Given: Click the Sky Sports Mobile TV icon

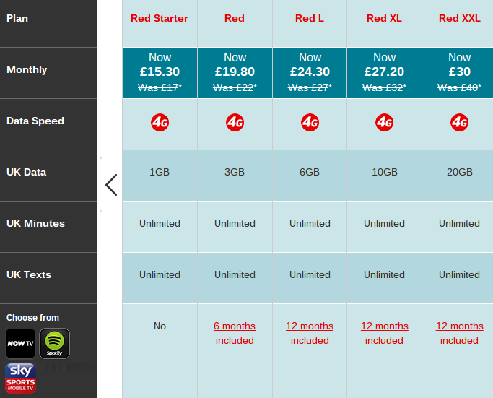Looking at the screenshot, I should (x=20, y=378).
